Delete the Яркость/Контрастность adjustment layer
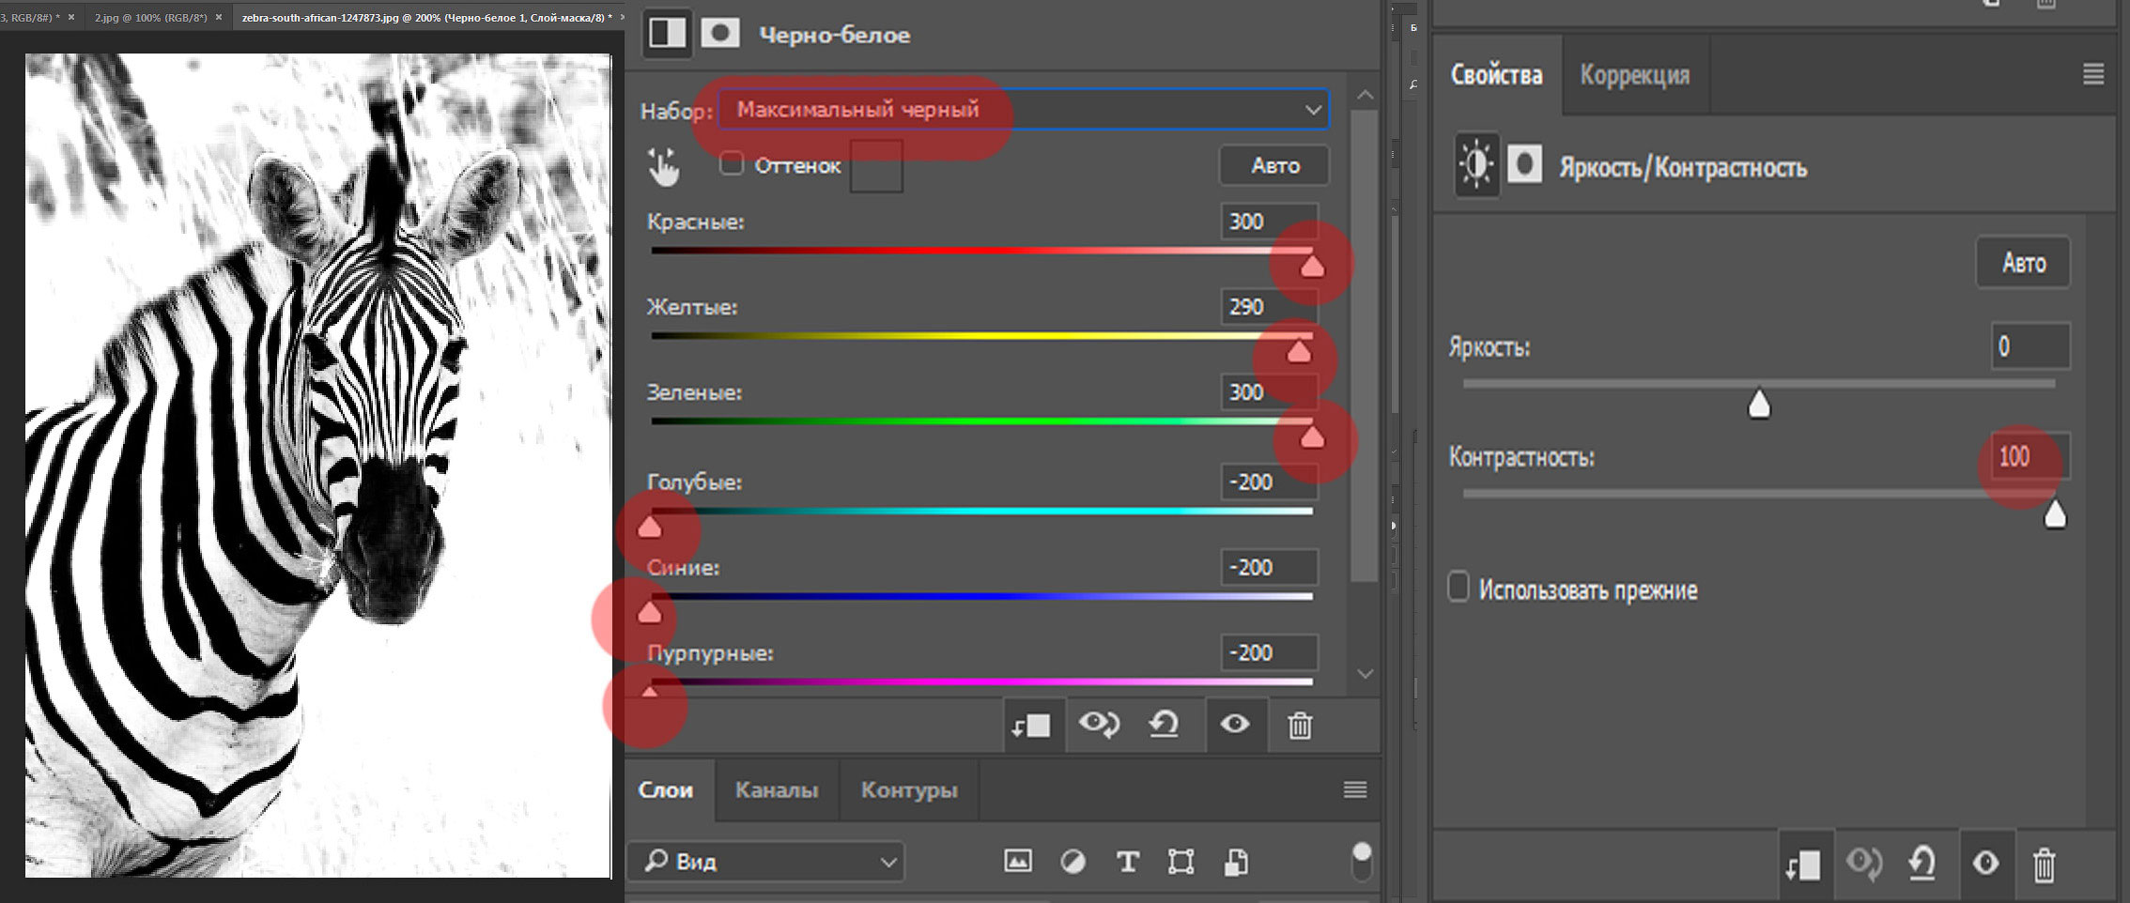The height and width of the screenshot is (903, 2130). (2044, 864)
